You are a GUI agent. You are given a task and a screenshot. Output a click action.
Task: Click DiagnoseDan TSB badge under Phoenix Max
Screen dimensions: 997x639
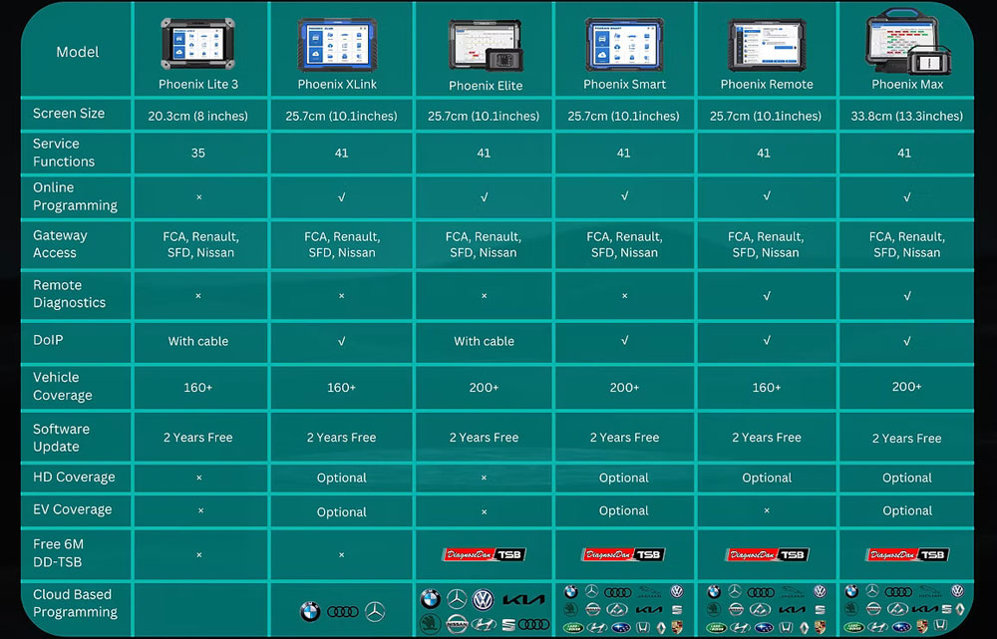tap(907, 554)
